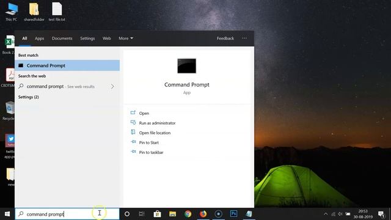
Task: Switch to the Apps search tab
Action: [x=39, y=38]
